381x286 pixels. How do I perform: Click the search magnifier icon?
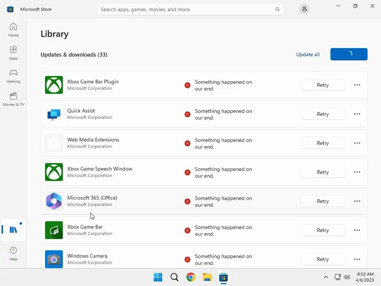(277, 9)
